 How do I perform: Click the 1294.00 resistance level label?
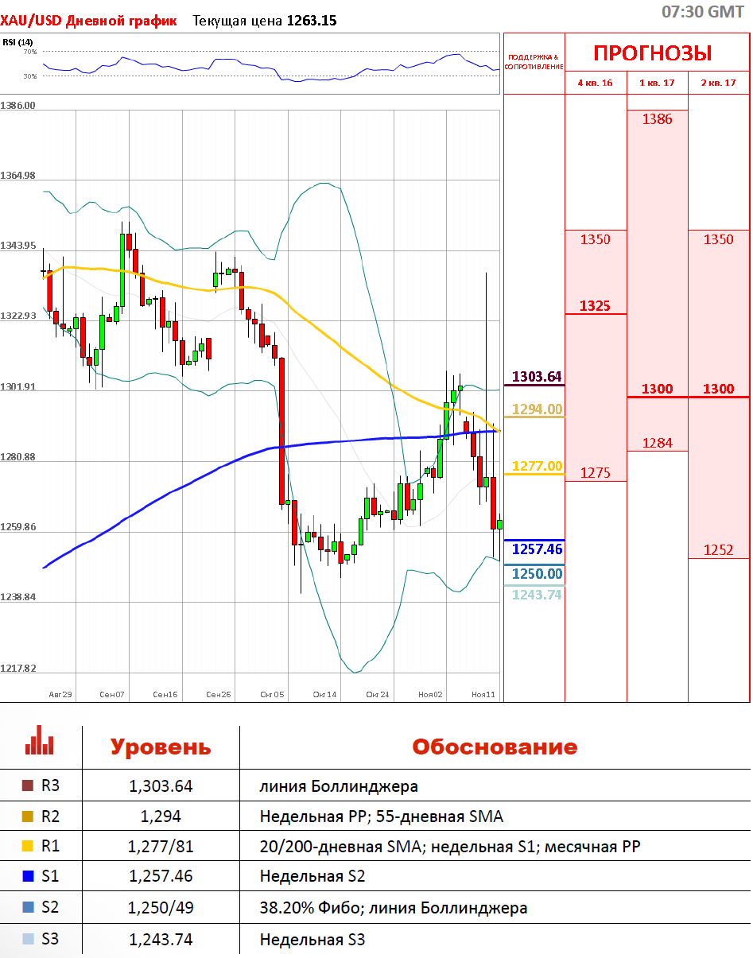tap(537, 409)
